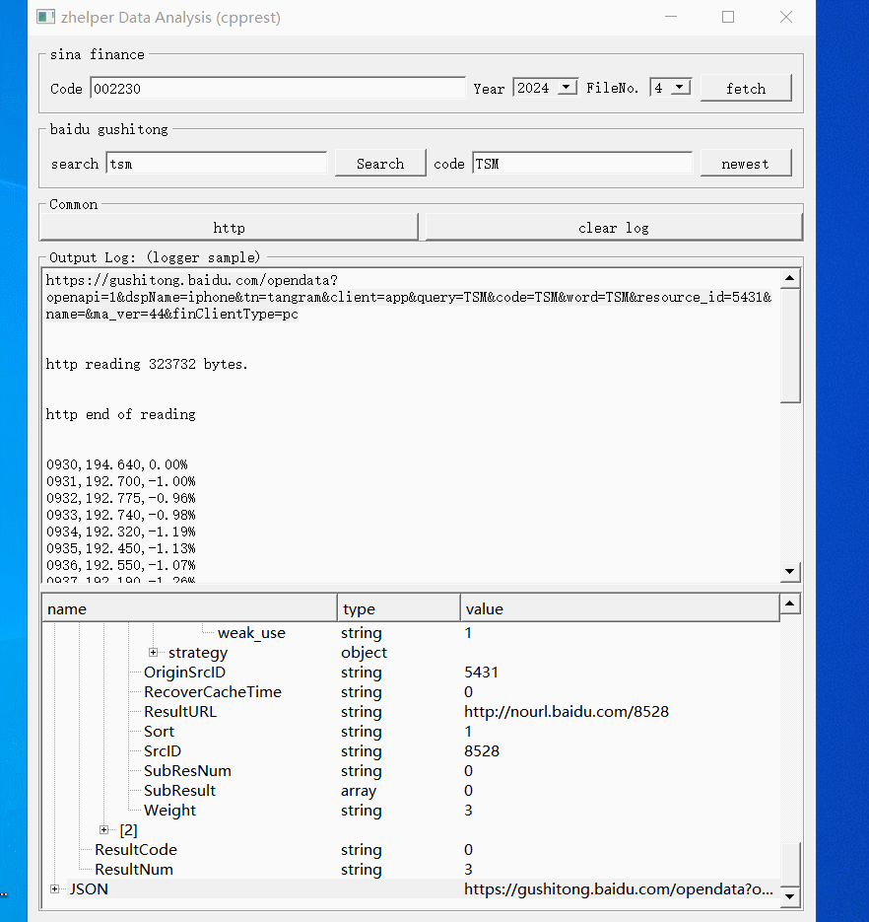The image size is (869, 922).
Task: Click the http button
Action: click(229, 228)
